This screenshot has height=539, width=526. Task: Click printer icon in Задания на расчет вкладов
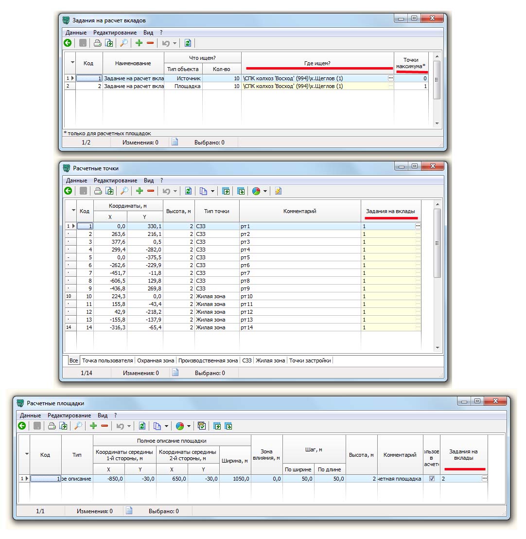97,43
